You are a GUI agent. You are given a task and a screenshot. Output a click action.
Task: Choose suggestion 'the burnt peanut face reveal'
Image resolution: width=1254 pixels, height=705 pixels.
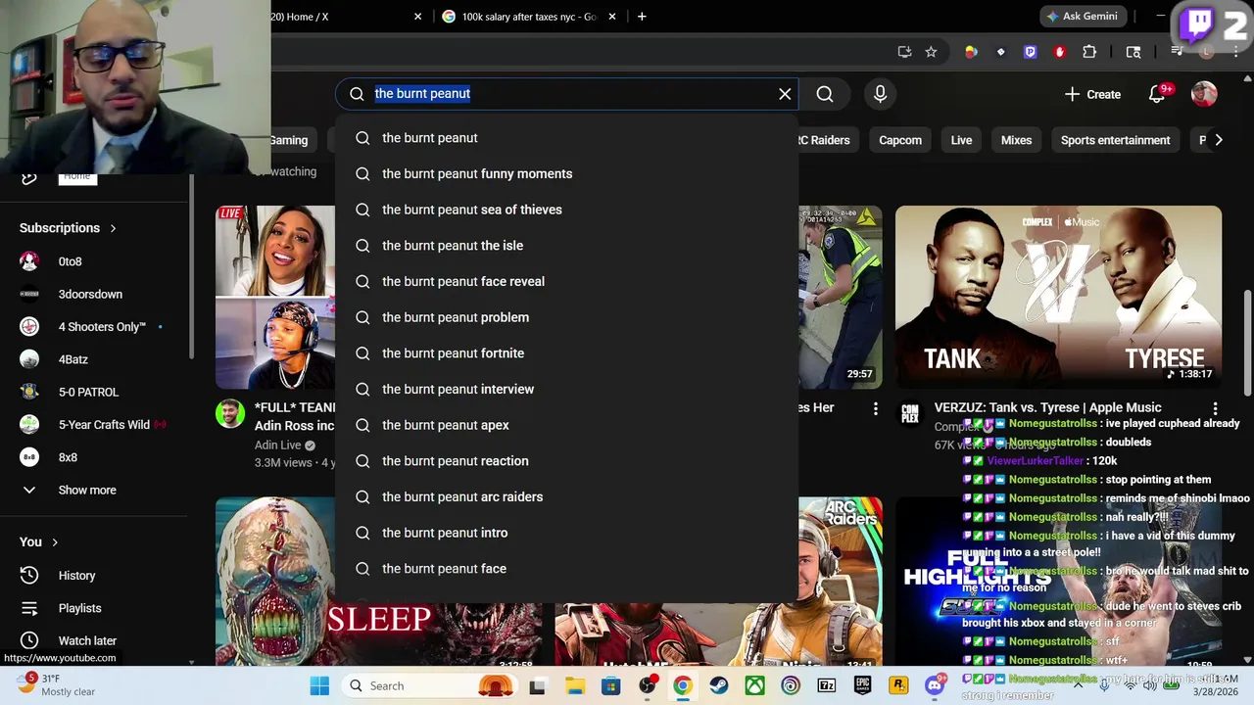[x=566, y=281]
